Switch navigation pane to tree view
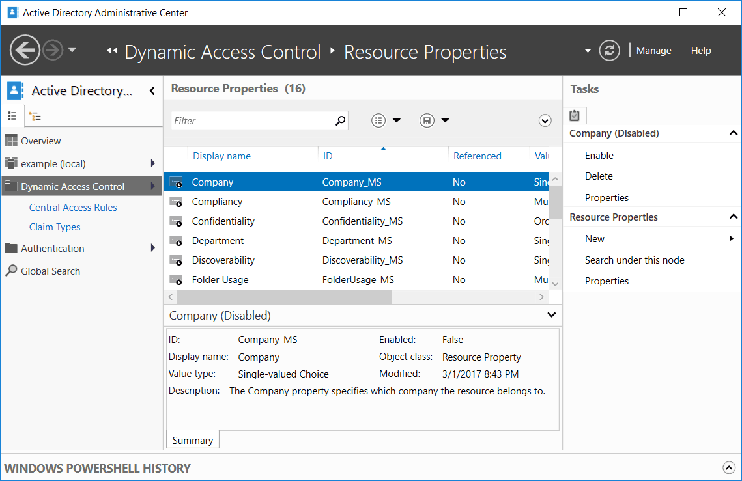This screenshot has width=742, height=481. pyautogui.click(x=35, y=117)
